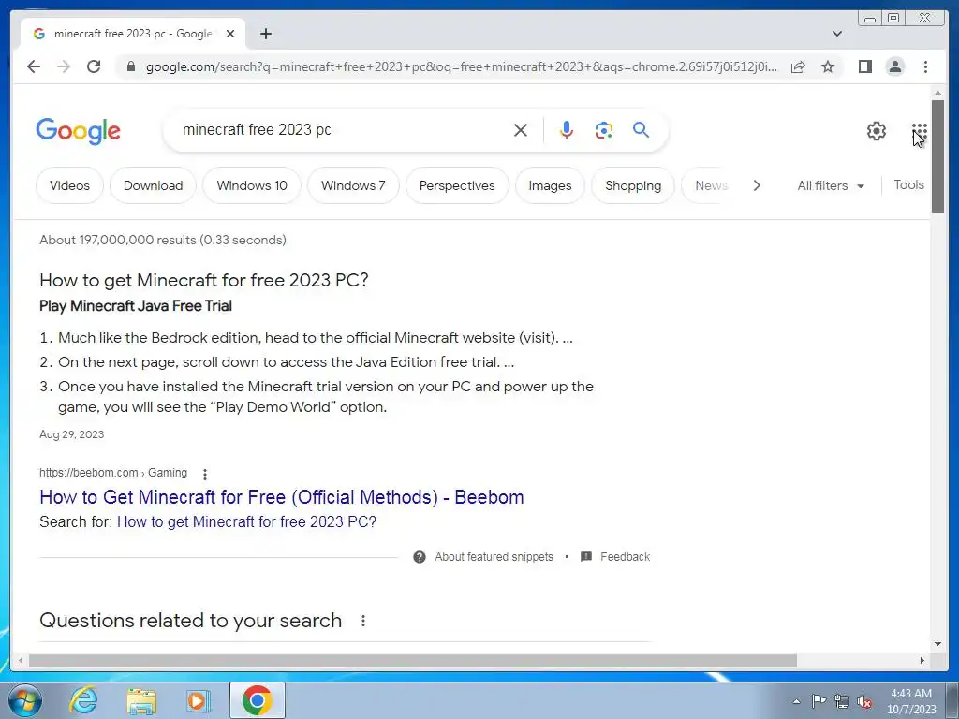The width and height of the screenshot is (959, 719).
Task: Click the address bar URL
Action: (462, 66)
